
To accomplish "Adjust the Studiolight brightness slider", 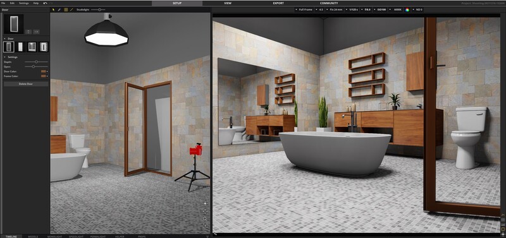I will (98, 9).
